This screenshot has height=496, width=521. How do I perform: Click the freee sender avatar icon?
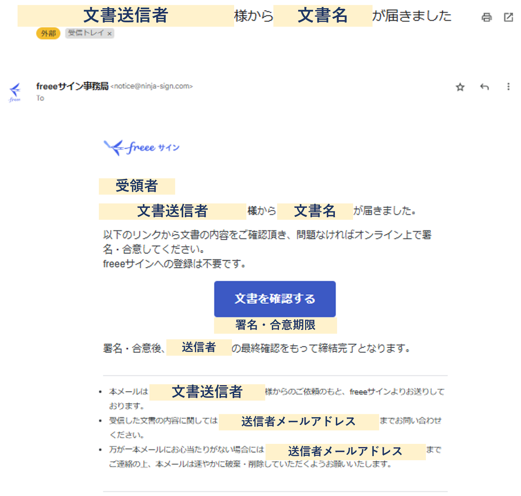pos(15,92)
